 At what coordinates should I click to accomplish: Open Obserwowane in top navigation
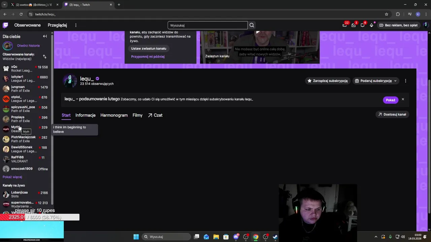pyautogui.click(x=27, y=25)
